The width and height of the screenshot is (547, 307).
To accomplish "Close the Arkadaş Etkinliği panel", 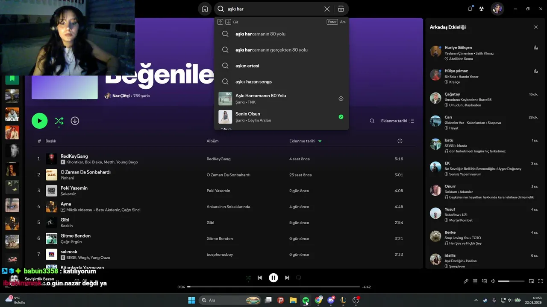I will pos(536,27).
